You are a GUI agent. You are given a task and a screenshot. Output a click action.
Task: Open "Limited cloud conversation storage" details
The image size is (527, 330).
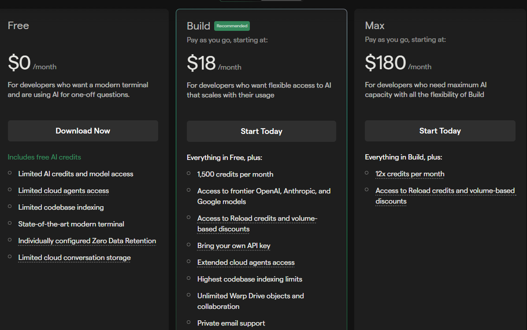click(x=74, y=257)
